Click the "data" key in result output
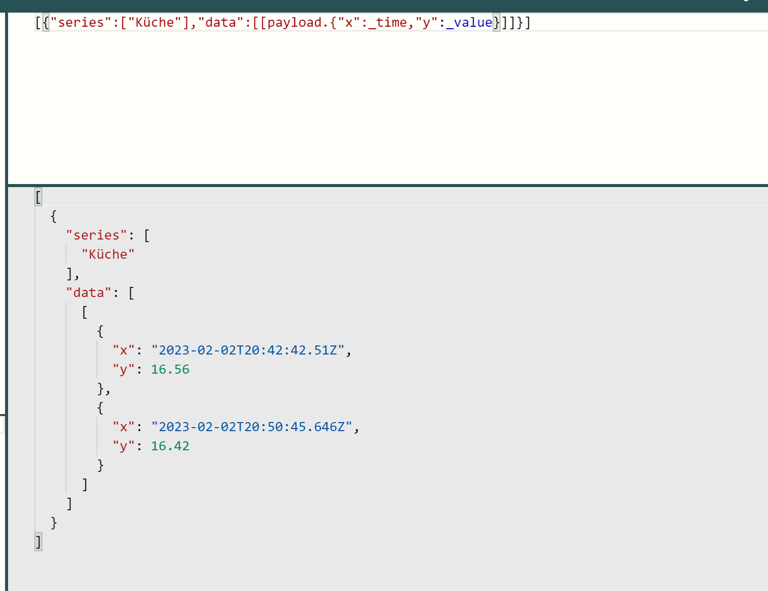The height and width of the screenshot is (591, 768). (x=89, y=293)
